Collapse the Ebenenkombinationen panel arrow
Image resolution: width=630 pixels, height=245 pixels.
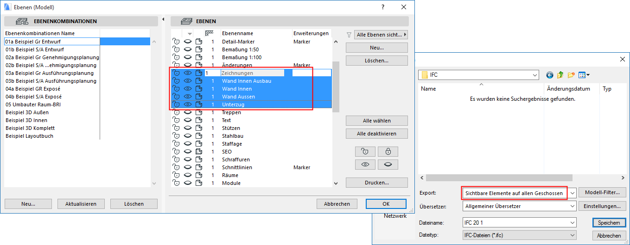tap(163, 19)
